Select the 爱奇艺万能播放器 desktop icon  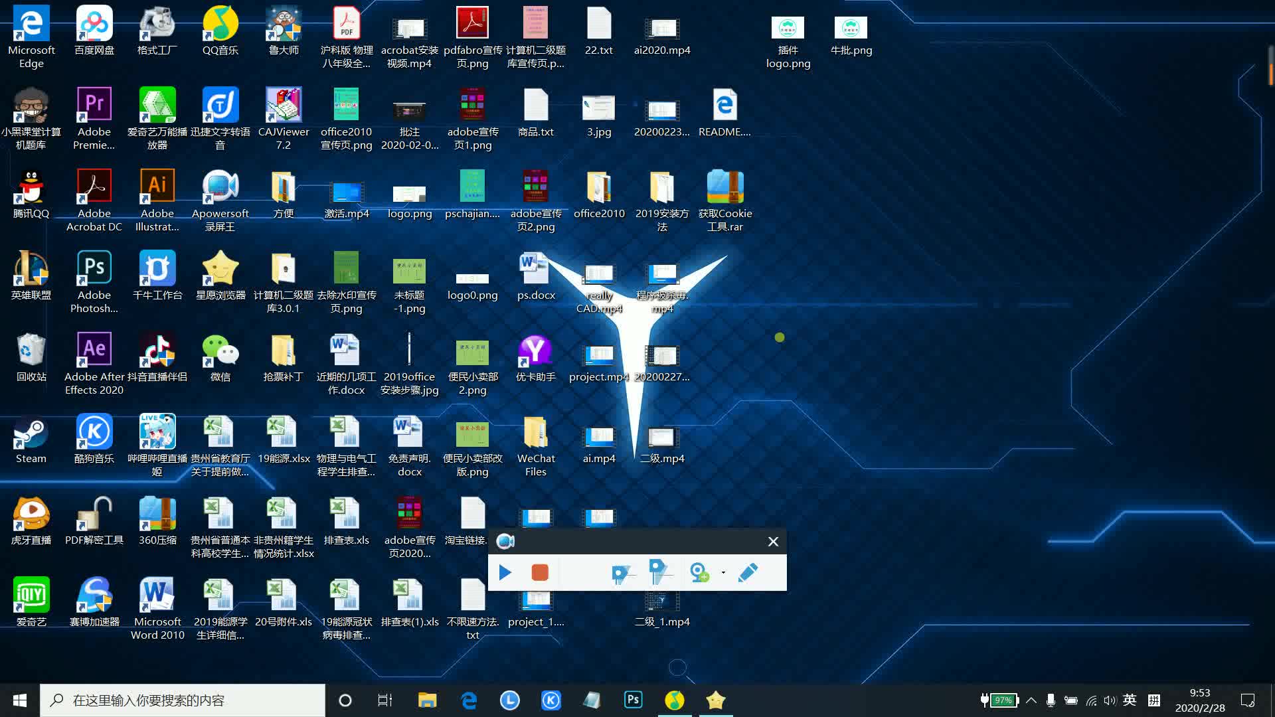click(x=157, y=119)
